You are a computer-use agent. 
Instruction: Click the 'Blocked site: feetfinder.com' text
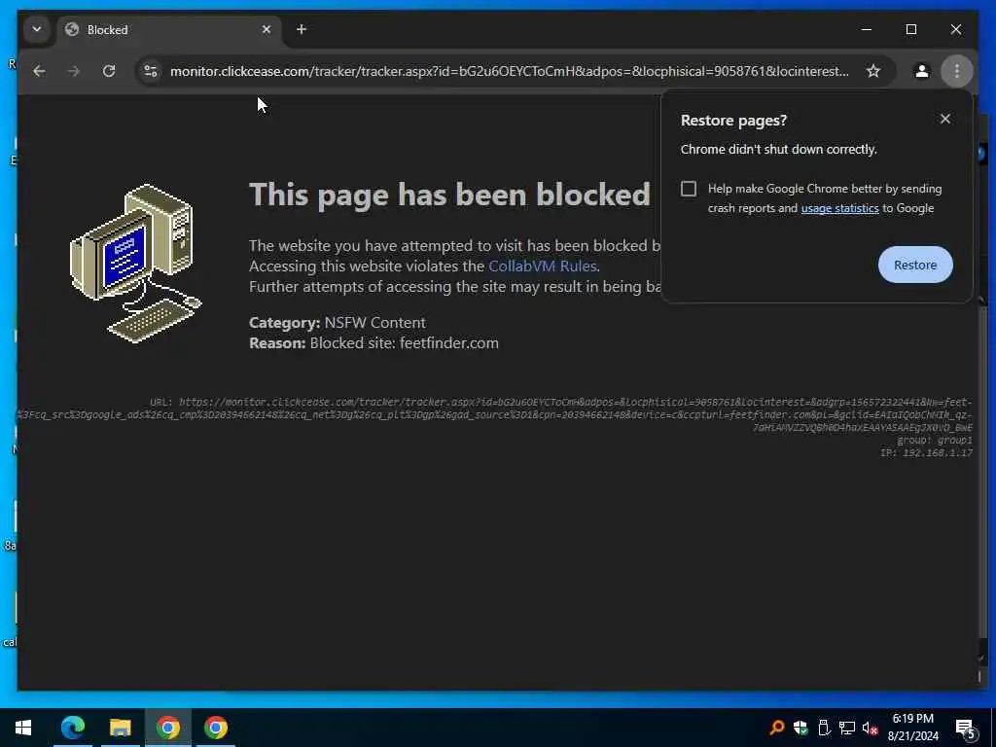404,343
